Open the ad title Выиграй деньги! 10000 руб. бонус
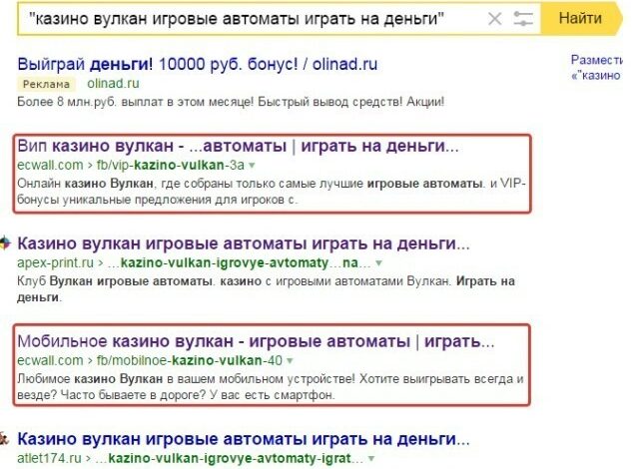 point(198,64)
